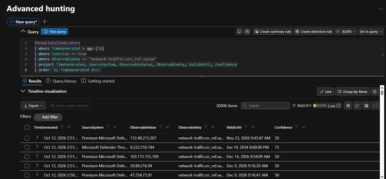Copy the query using the copy icon
The height and width of the screenshot is (179, 386).
(239, 31)
